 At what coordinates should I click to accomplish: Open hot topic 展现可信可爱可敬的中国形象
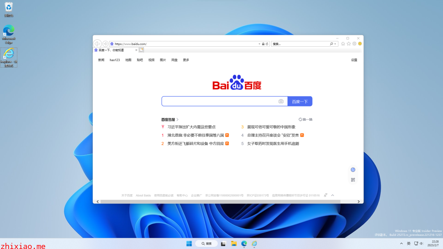point(271,127)
